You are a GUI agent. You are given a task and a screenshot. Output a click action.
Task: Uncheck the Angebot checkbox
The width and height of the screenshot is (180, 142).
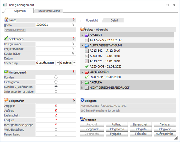[x=56, y=106]
